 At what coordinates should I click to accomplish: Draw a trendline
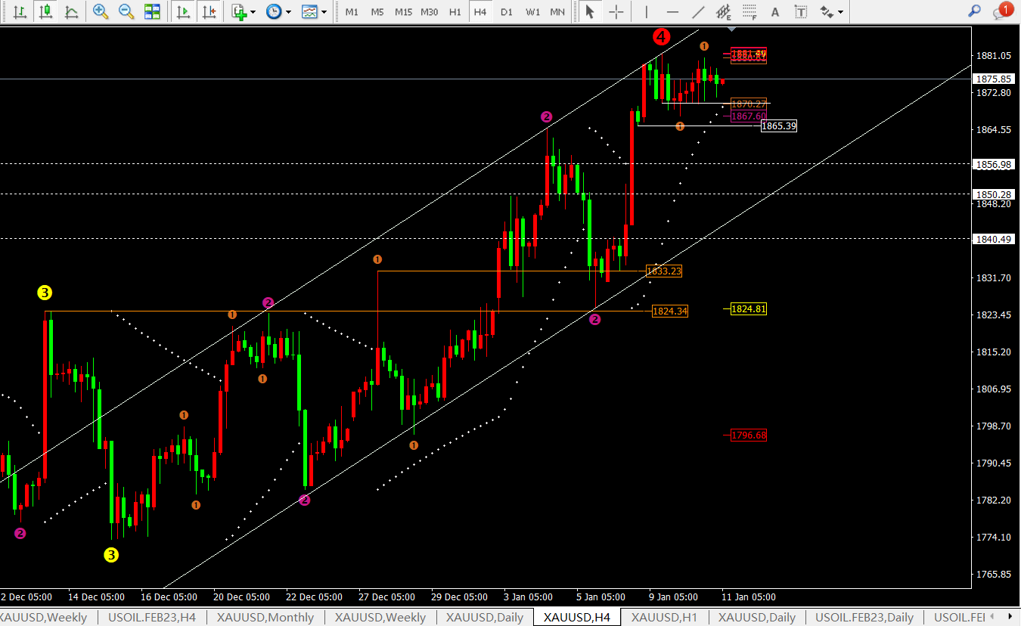coord(699,11)
